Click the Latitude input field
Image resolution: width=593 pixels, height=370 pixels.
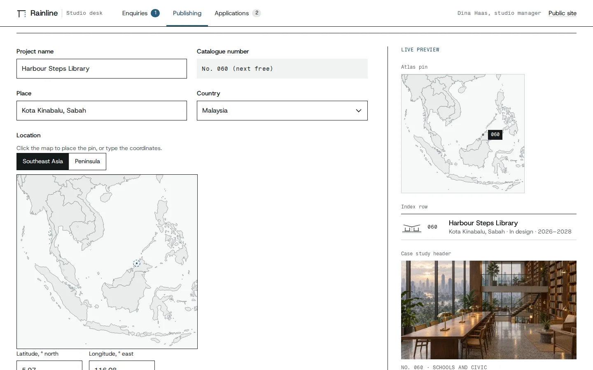(49, 365)
